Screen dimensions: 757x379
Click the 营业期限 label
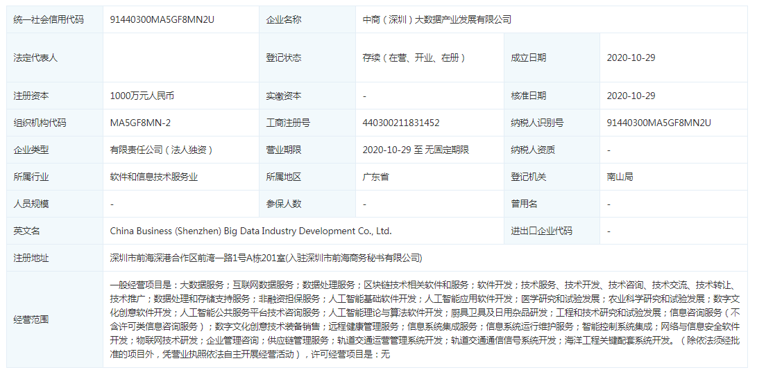283,150
